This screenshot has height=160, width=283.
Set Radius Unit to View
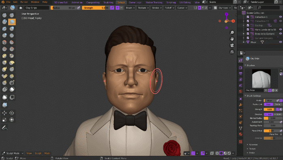[x=268, y=104]
